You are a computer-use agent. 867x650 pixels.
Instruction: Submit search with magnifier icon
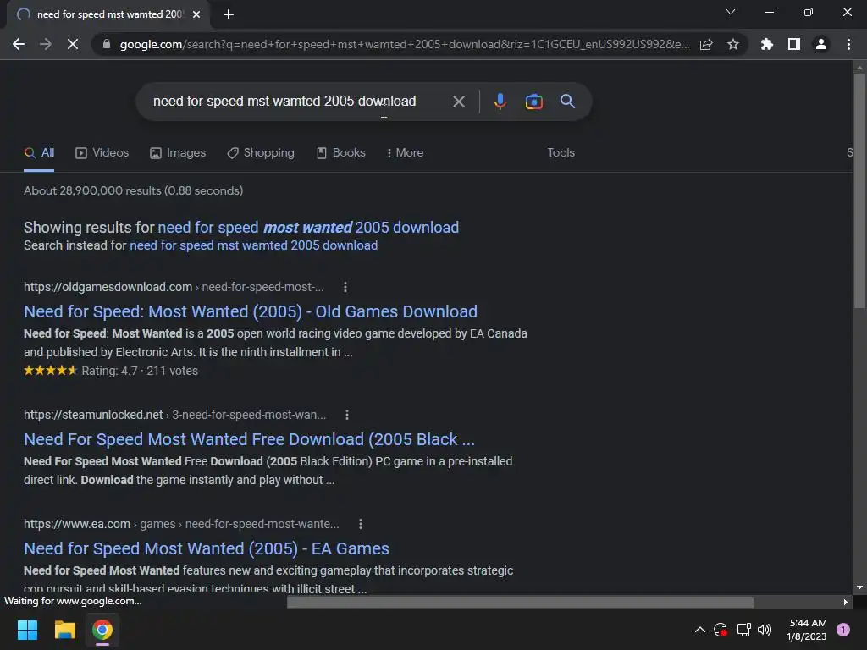pos(567,102)
